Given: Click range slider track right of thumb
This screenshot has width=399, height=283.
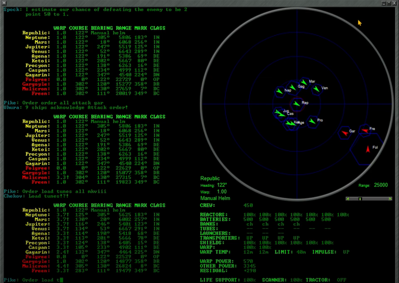Looking at the screenshot, I should [375, 199].
